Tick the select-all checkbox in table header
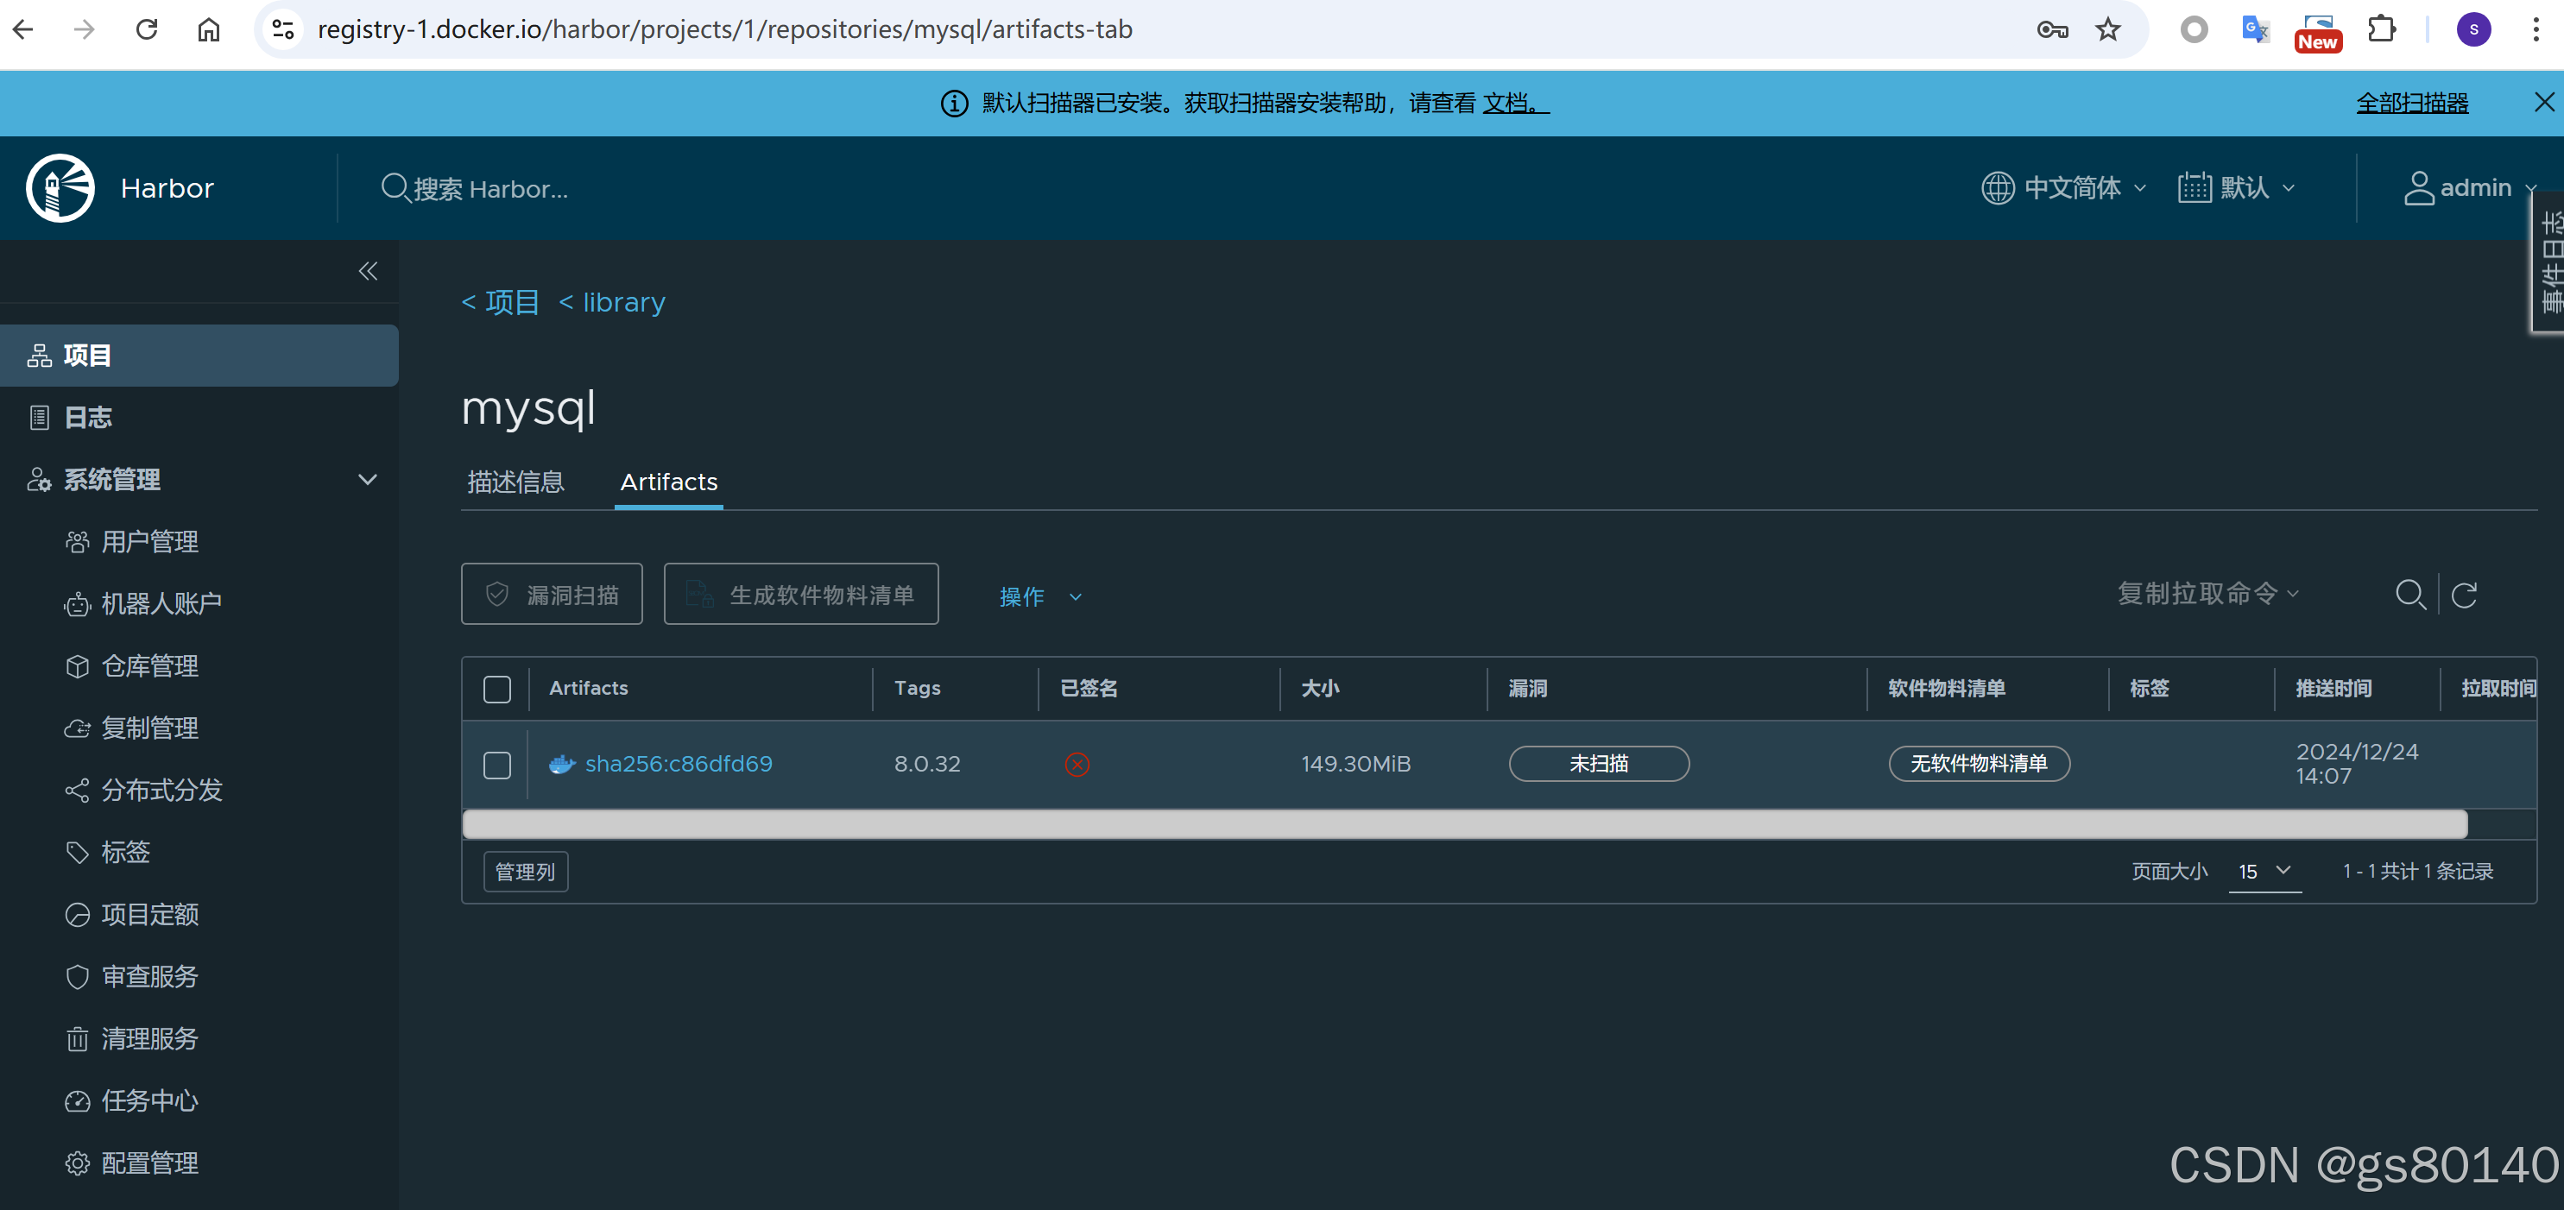 click(496, 689)
